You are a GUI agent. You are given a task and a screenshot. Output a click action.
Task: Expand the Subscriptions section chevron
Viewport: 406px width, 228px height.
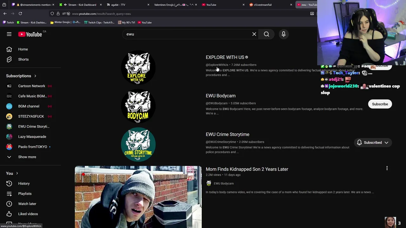point(35,76)
